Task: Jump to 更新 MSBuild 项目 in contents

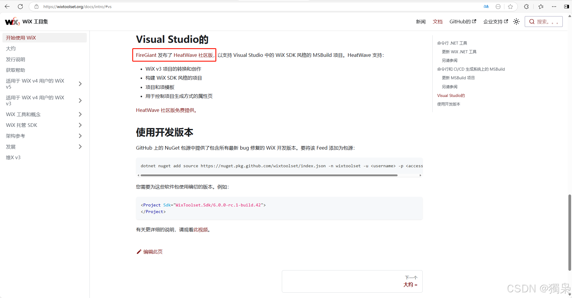Action: click(458, 78)
